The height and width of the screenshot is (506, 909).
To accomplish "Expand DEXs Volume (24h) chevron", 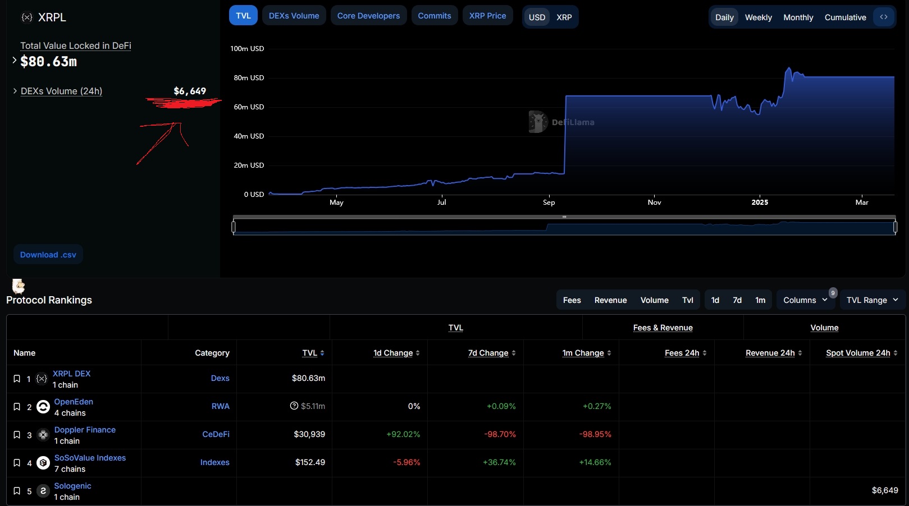I will pos(15,90).
